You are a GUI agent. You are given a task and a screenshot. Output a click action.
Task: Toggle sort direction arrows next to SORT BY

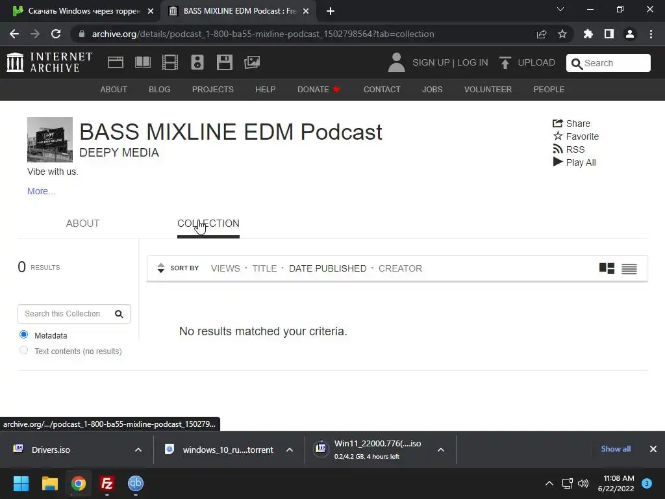(x=161, y=268)
